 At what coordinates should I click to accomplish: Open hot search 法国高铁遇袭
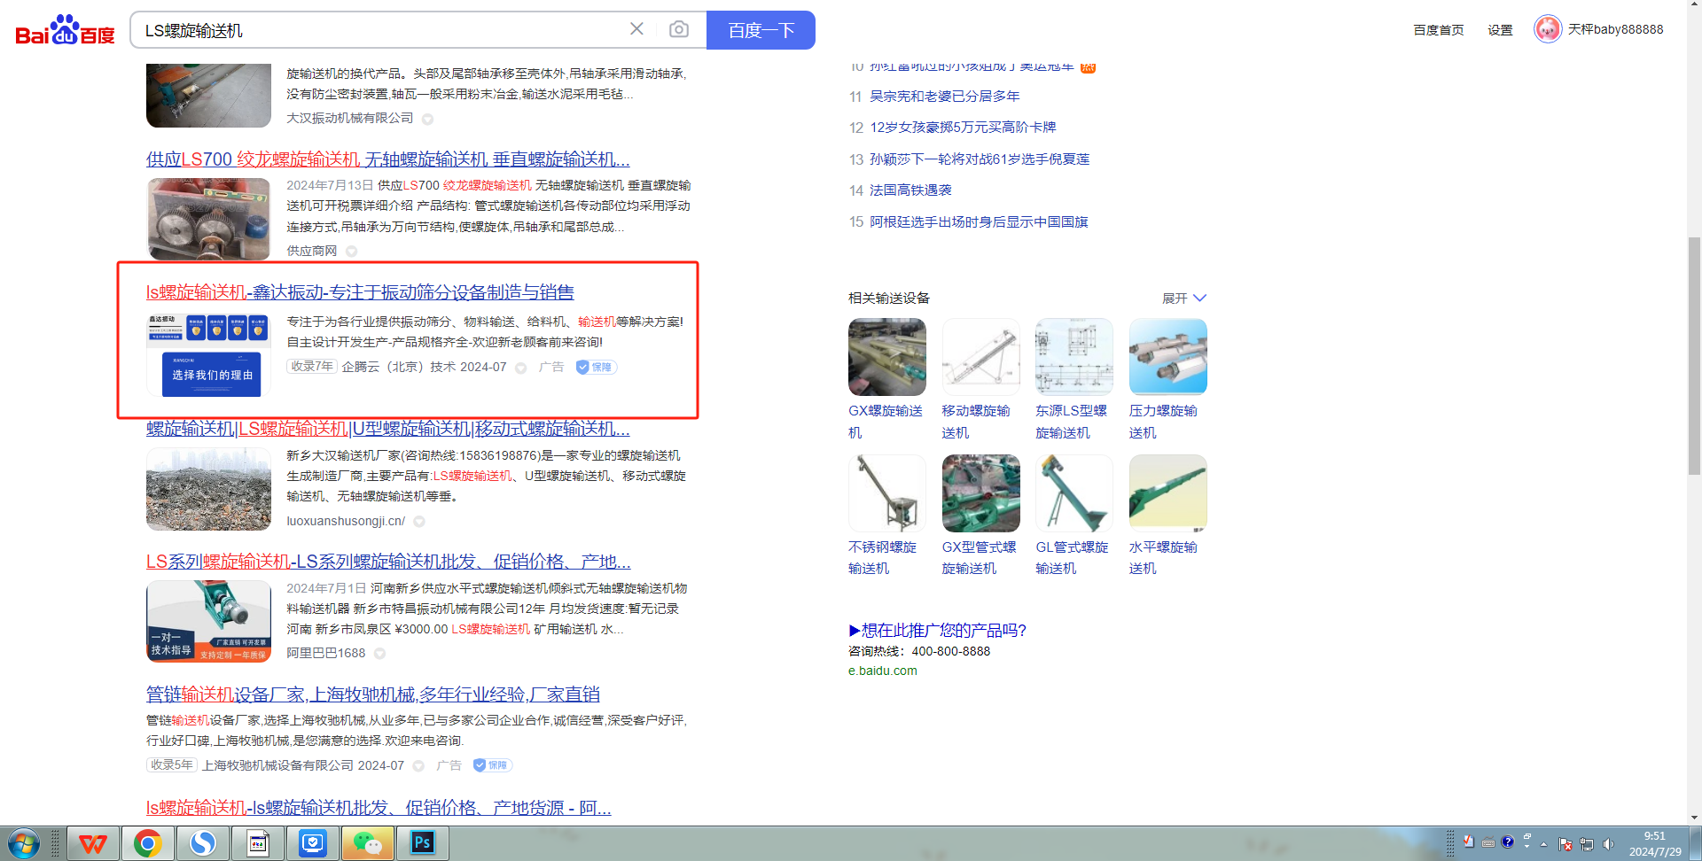[910, 190]
